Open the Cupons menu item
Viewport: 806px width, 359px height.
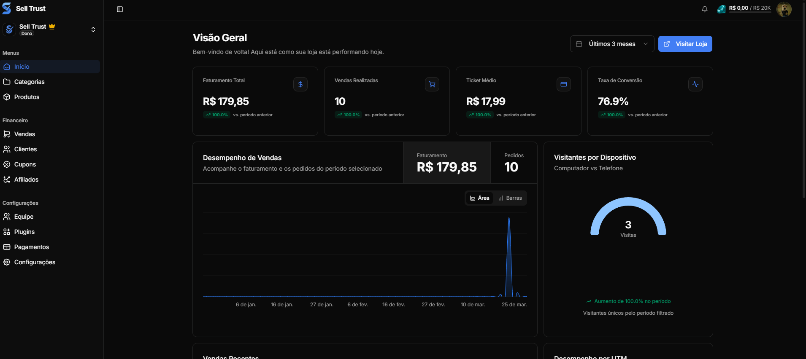(x=50, y=164)
